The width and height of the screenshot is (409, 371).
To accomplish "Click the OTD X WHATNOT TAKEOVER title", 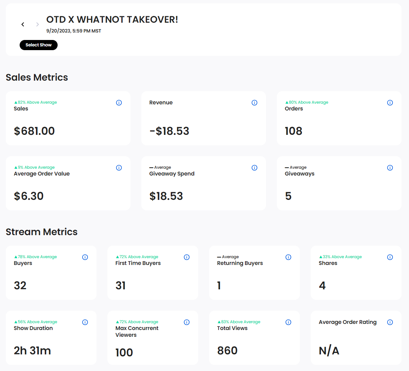I will (112, 20).
